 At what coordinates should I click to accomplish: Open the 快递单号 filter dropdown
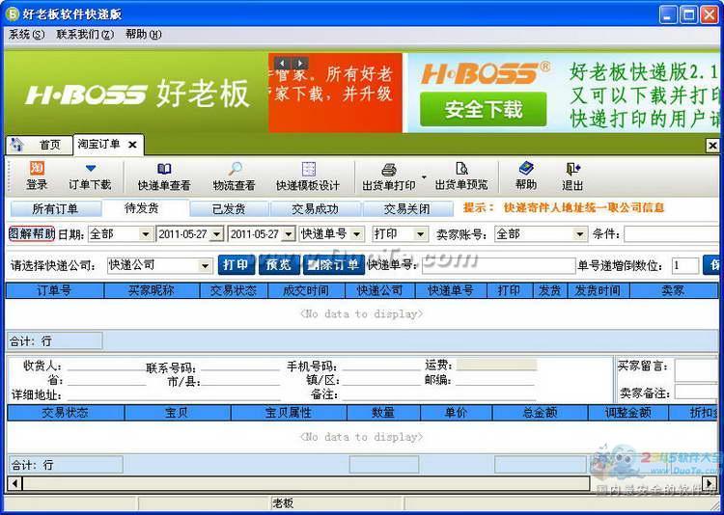point(357,234)
